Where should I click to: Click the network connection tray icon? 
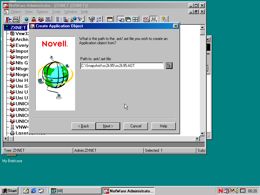tap(231, 191)
